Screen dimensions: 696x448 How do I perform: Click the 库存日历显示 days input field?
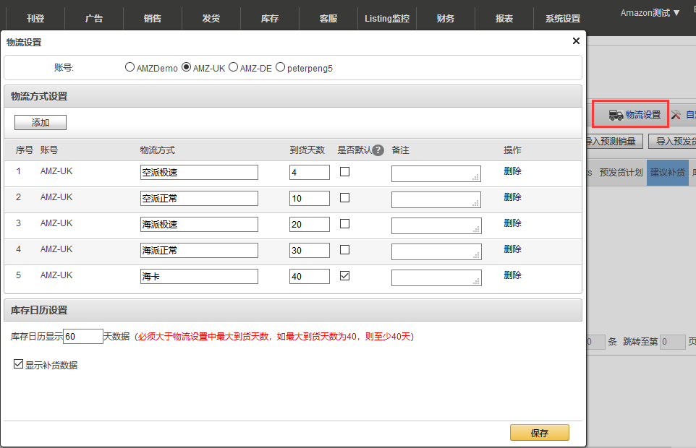[83, 336]
